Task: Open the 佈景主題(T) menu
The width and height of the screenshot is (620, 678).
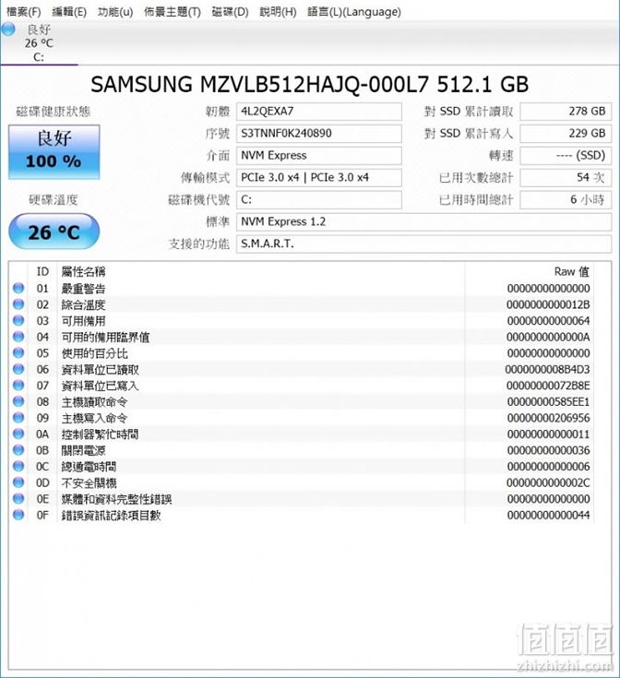Action: pyautogui.click(x=173, y=12)
